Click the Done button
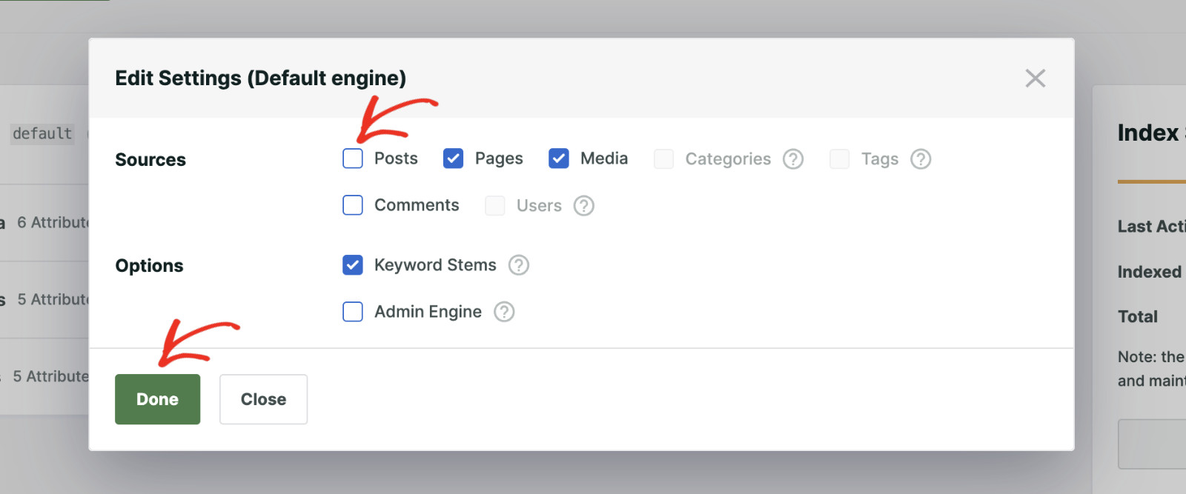Viewport: 1186px width, 494px height. [x=157, y=399]
